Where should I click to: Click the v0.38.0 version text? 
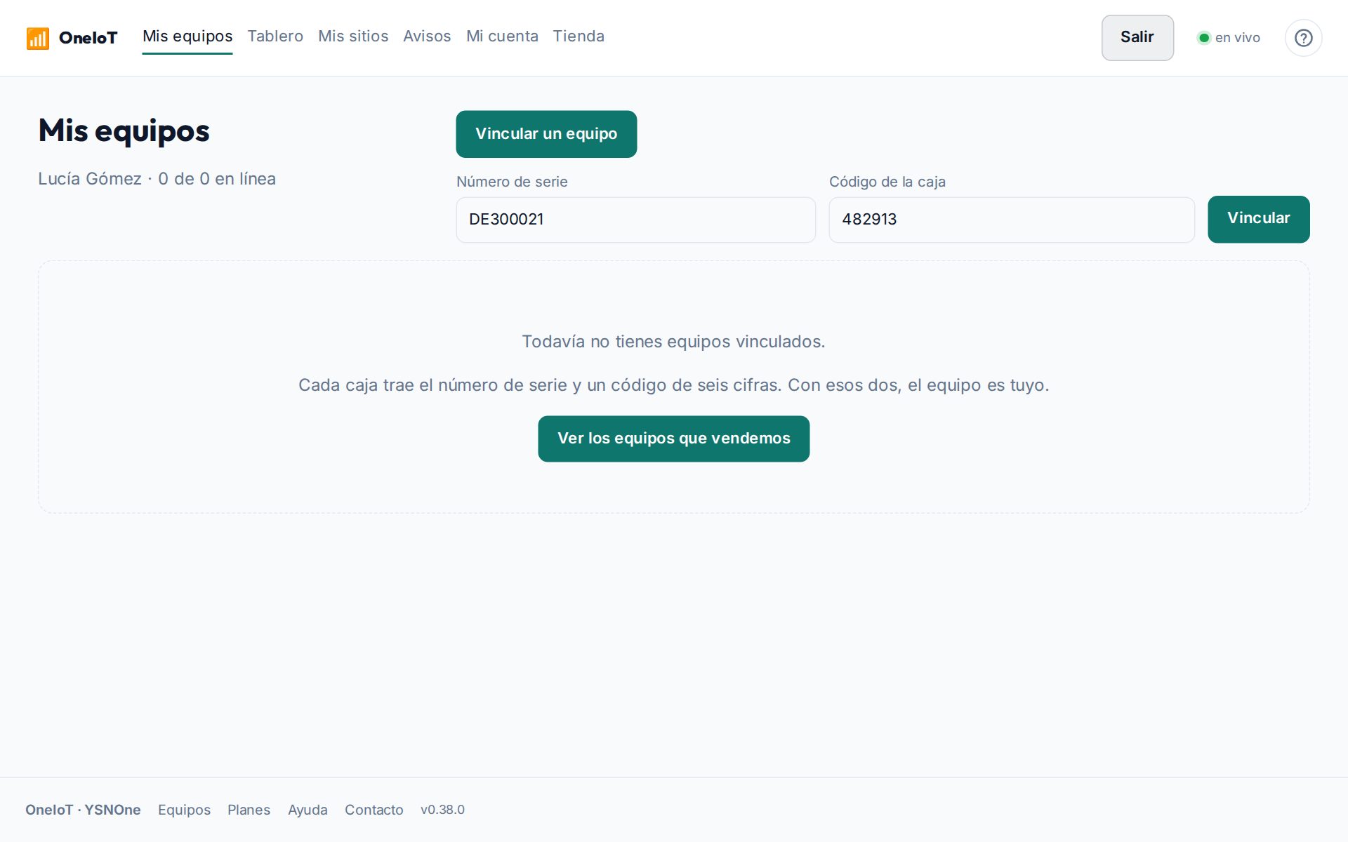(x=442, y=810)
